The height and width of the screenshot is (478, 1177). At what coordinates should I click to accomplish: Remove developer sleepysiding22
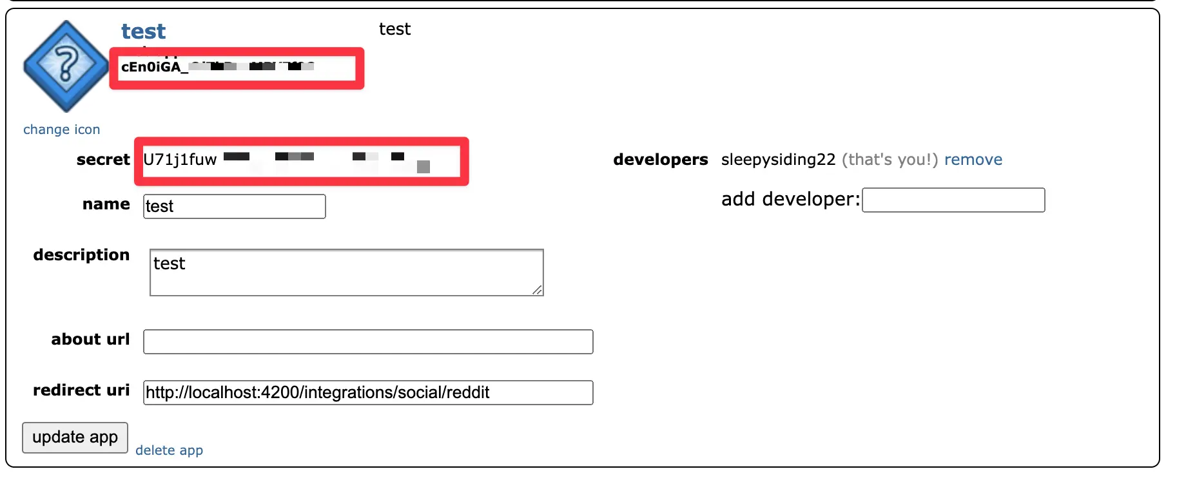pos(973,160)
